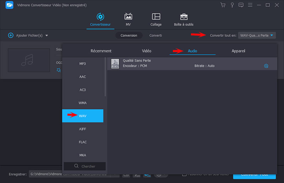This screenshot has width=284, height=183.
Task: Open custom profile settings gear
Action: pyautogui.click(x=266, y=66)
